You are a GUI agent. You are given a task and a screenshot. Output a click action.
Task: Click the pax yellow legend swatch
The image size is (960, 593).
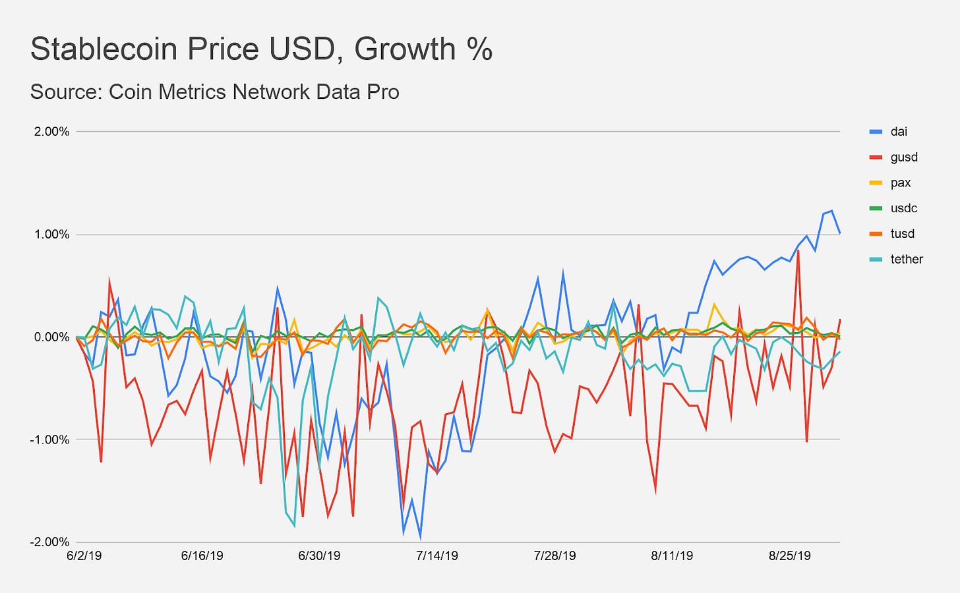click(x=876, y=183)
